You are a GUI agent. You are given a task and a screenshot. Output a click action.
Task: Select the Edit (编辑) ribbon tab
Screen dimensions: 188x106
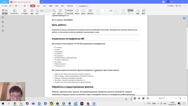click(51, 6)
